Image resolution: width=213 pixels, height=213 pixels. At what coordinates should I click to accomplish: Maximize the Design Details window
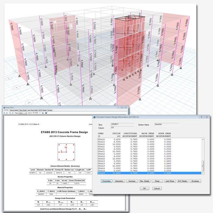point(122,108)
